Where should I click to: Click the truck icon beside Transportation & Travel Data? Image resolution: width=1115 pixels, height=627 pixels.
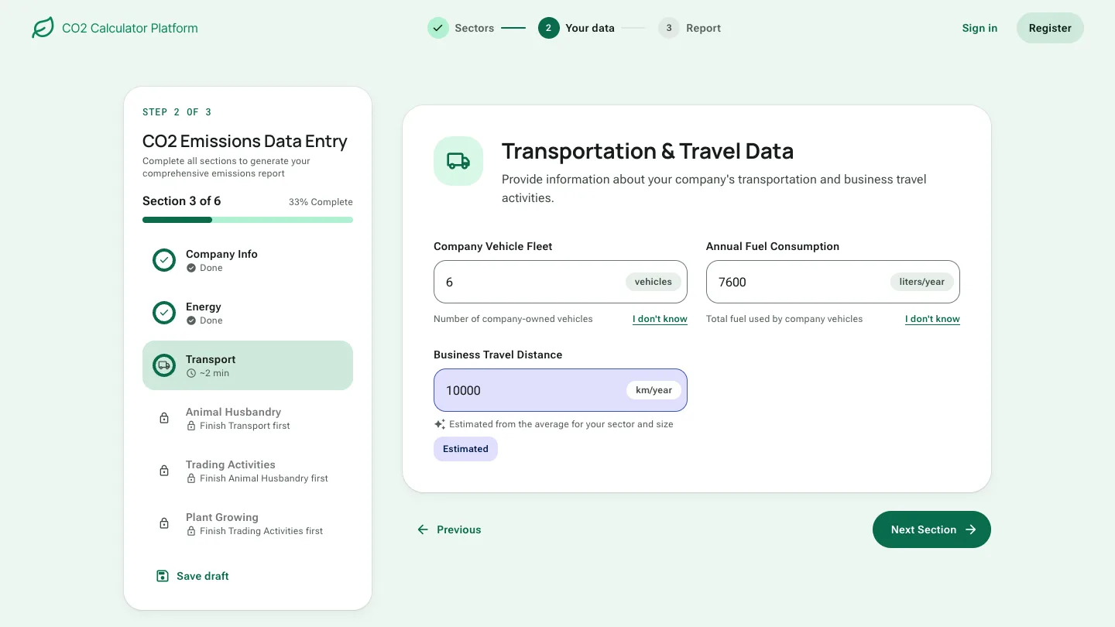(458, 161)
